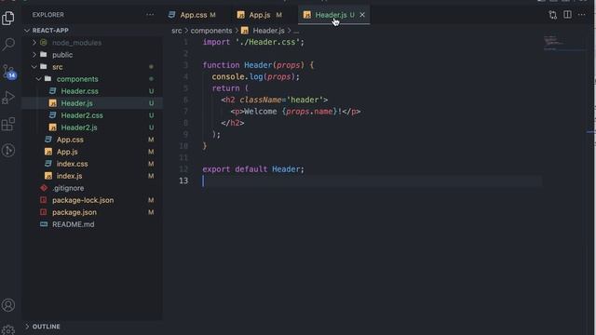Open the Extensions view
The image size is (596, 335).
pyautogui.click(x=8, y=124)
